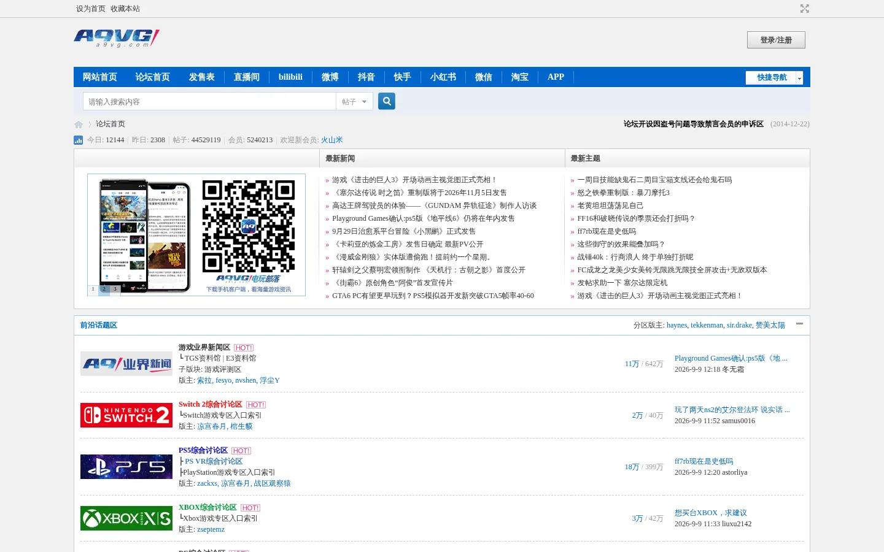Open 淘宝 navigation link
The width and height of the screenshot is (884, 552).
[x=520, y=77]
